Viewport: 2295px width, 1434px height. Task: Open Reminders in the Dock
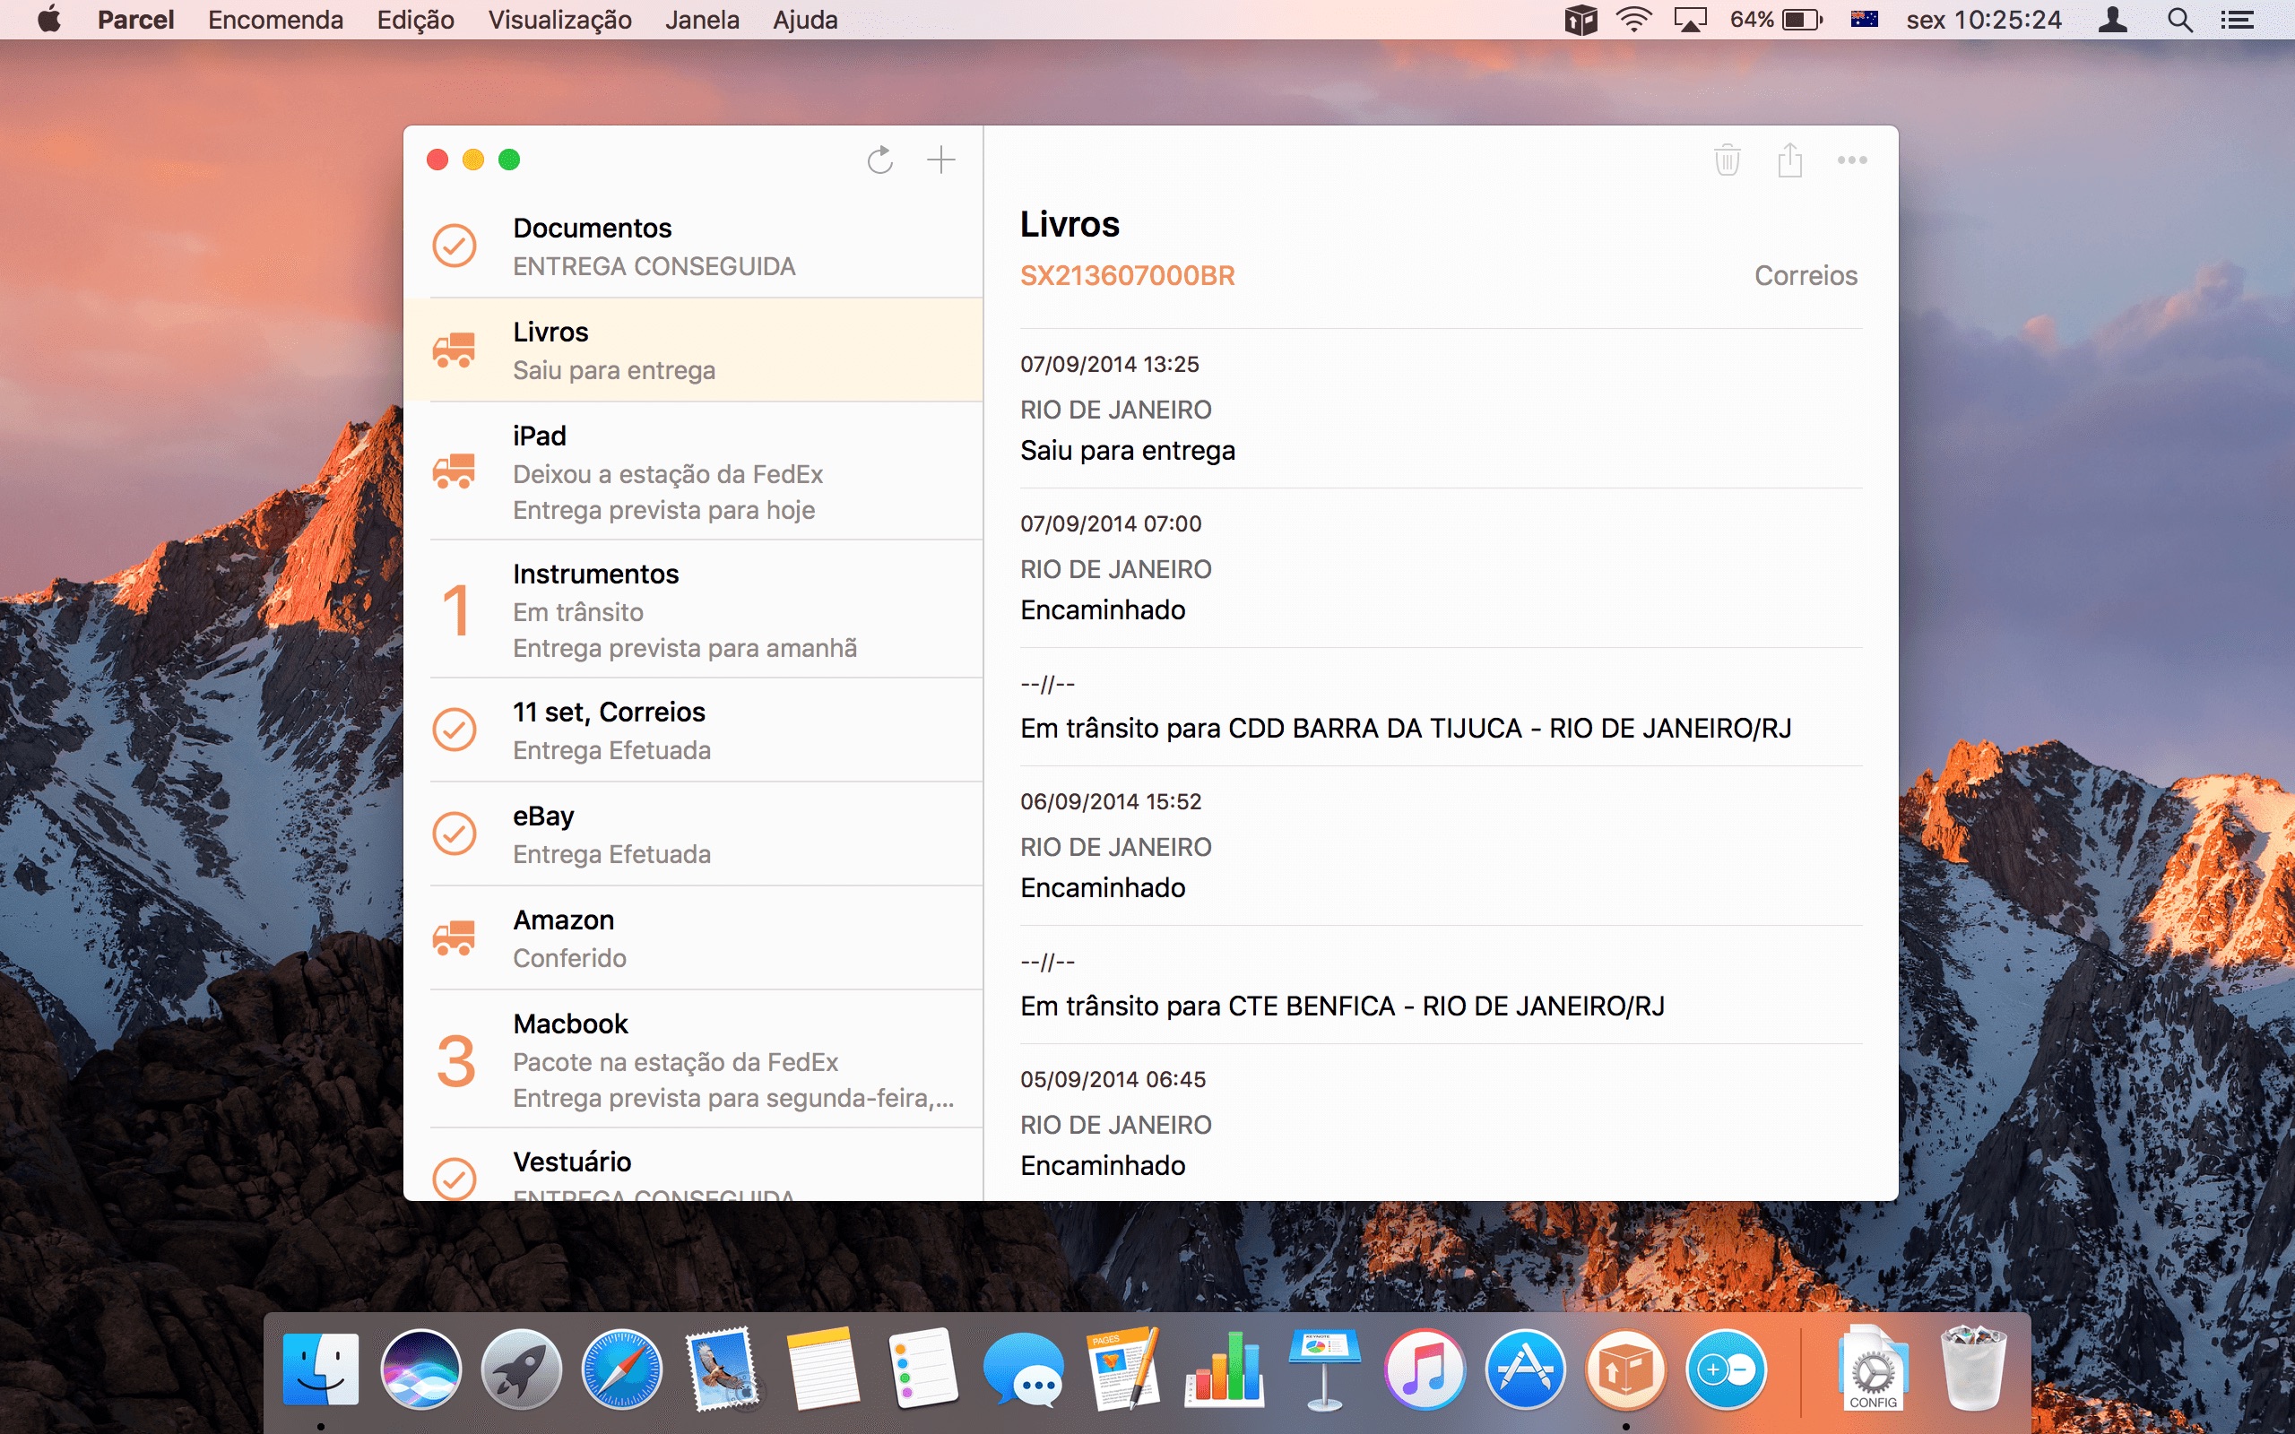(922, 1369)
